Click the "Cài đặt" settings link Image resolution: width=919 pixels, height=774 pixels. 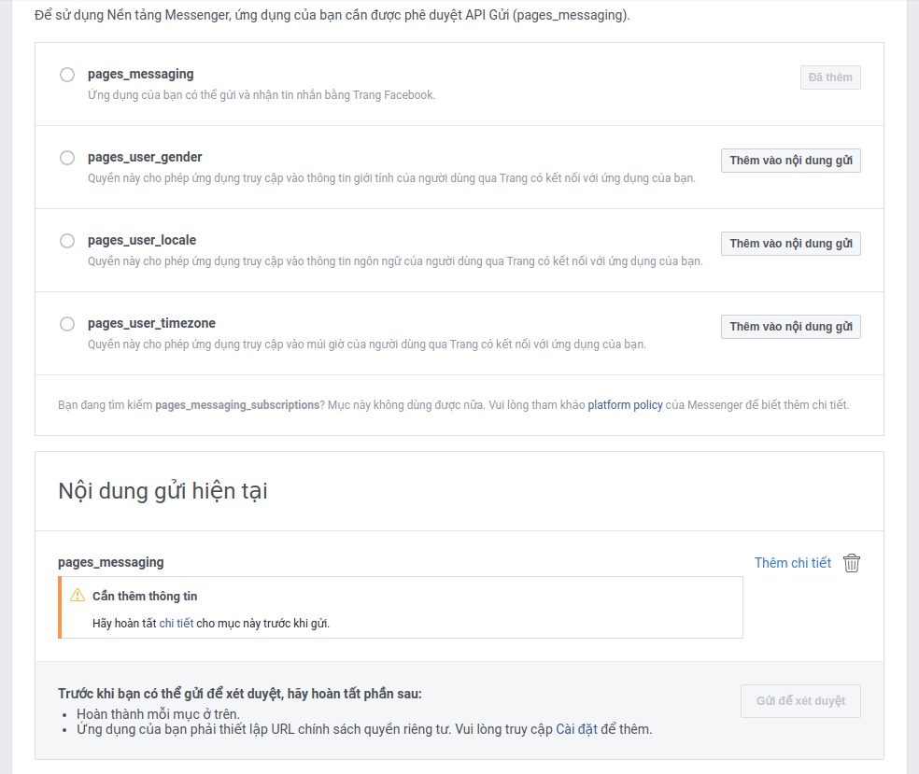click(577, 729)
